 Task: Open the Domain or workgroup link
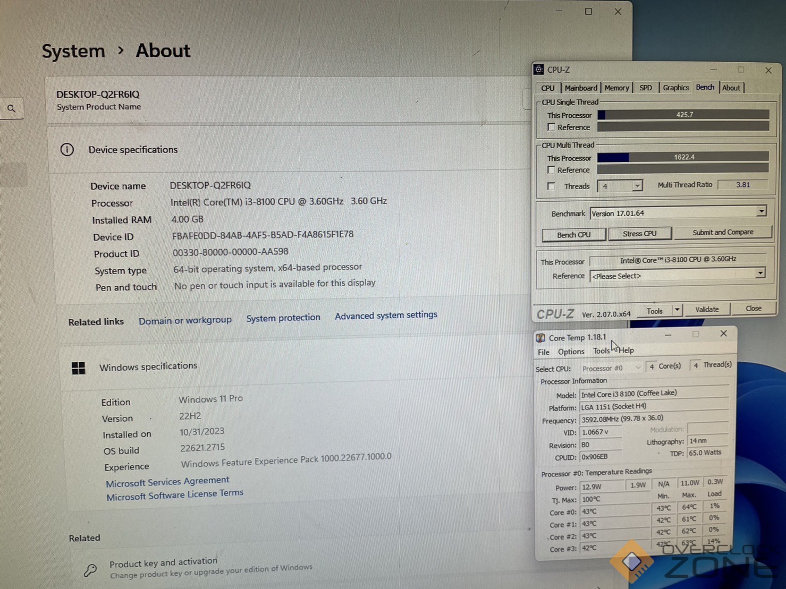[185, 320]
